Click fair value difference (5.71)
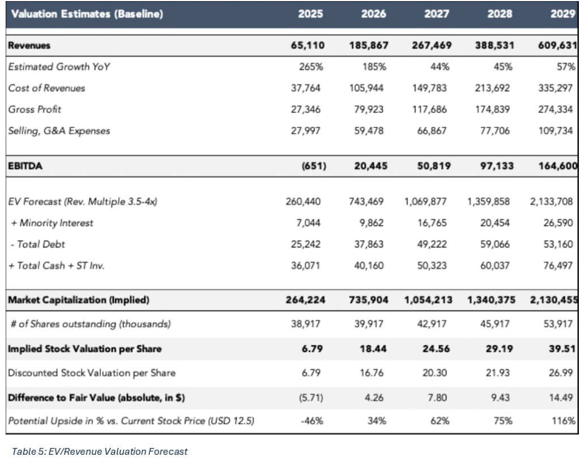The width and height of the screenshot is (580, 461). click(x=311, y=398)
